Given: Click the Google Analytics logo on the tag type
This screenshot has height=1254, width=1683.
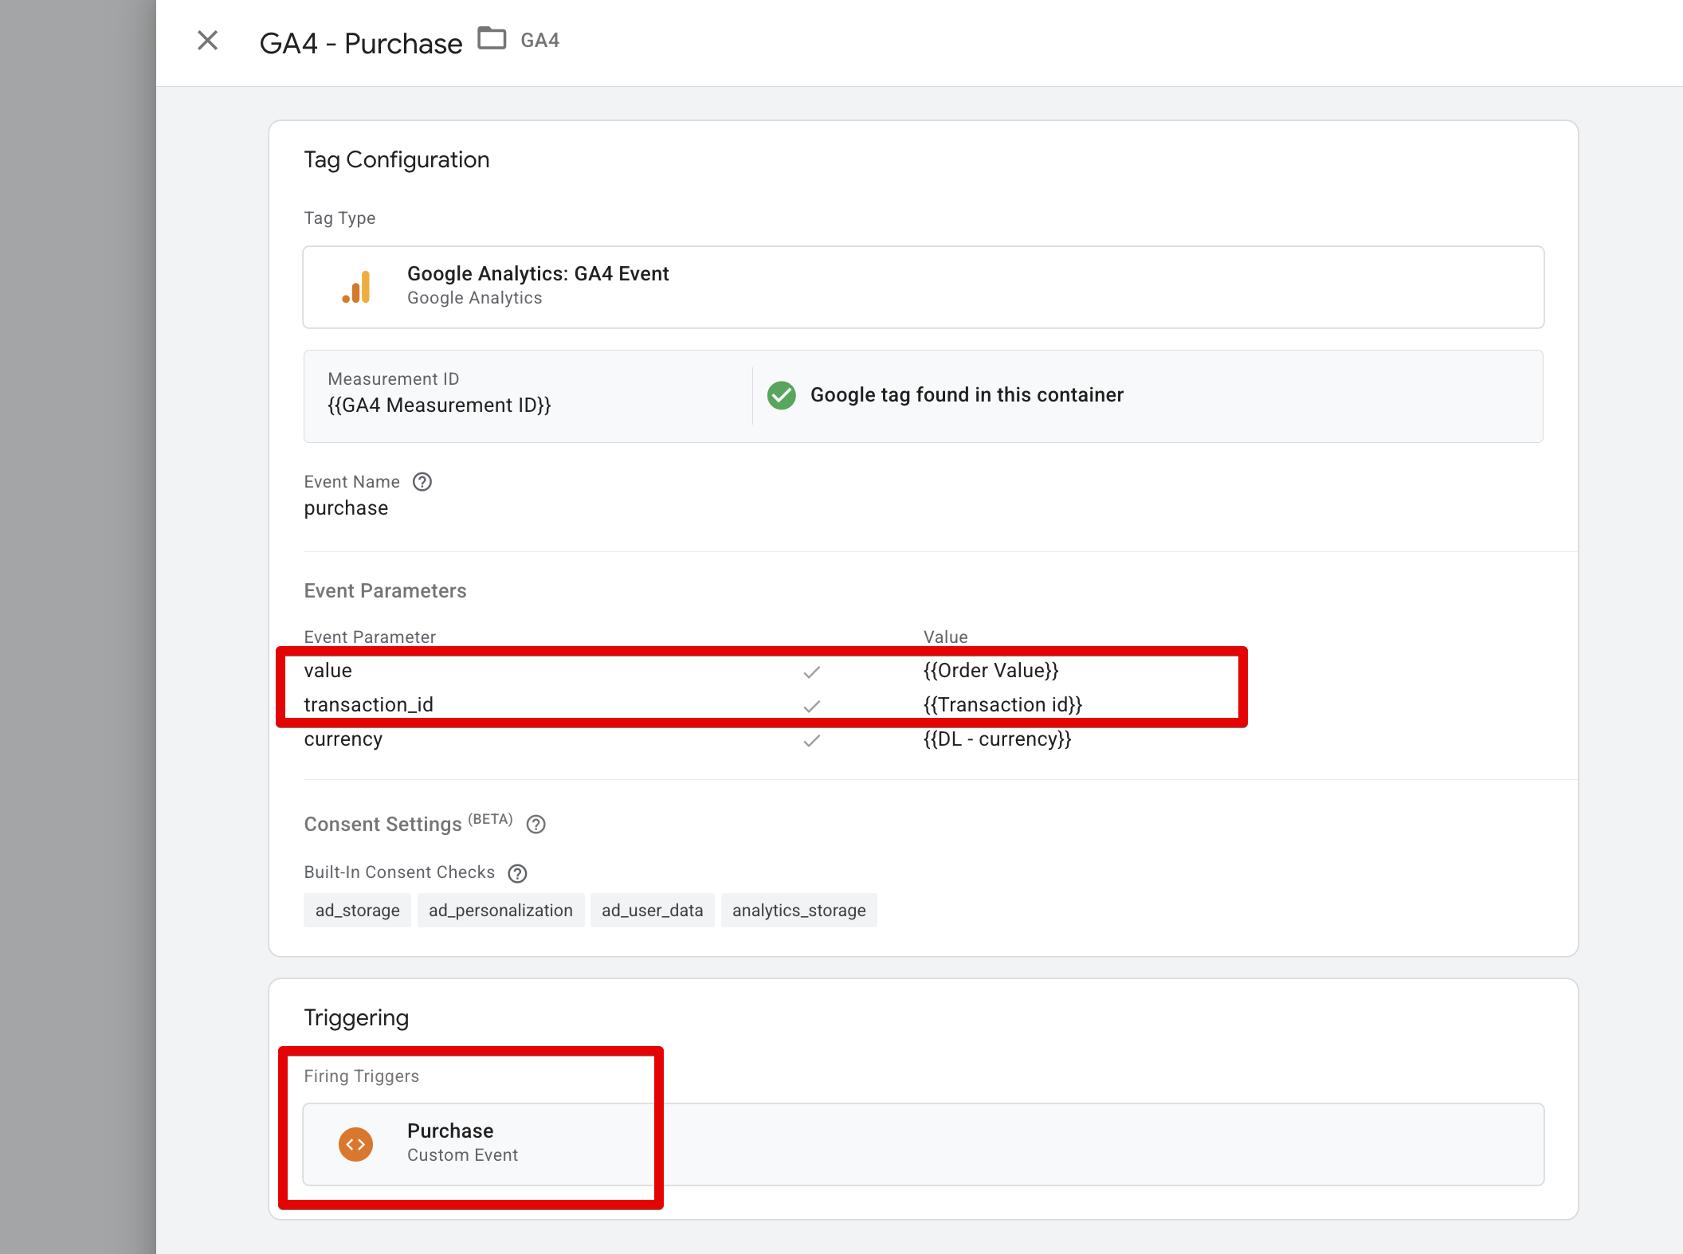Looking at the screenshot, I should pyautogui.click(x=356, y=286).
